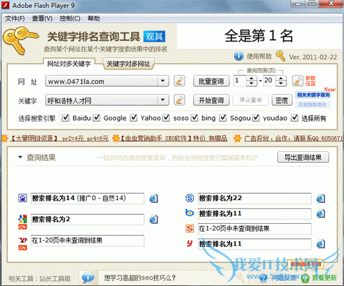The width and height of the screenshot is (344, 286).
Task: Decrease the start page value of range
Action: pos(251,83)
